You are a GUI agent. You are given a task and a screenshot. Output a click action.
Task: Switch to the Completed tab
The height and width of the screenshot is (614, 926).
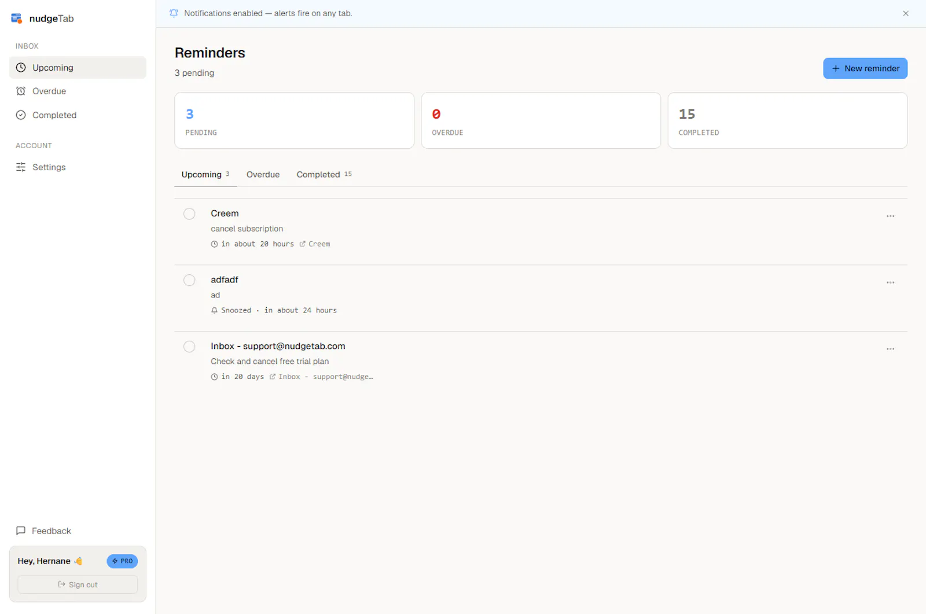pos(324,175)
